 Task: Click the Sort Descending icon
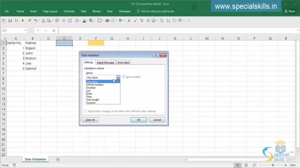coord(168,21)
